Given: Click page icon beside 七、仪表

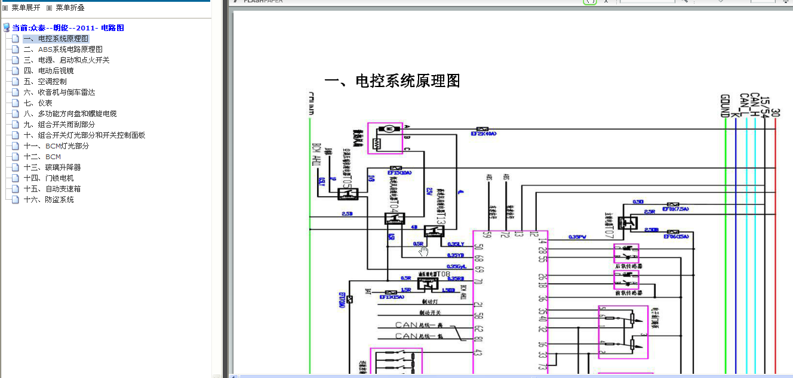Looking at the screenshot, I should tap(16, 103).
